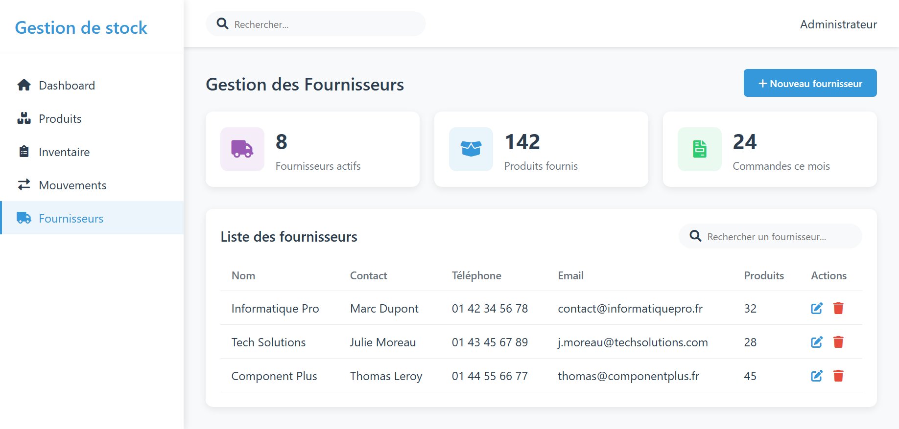This screenshot has height=429, width=899.
Task: Navigate to Mouvements in sidebar
Action: tap(72, 185)
